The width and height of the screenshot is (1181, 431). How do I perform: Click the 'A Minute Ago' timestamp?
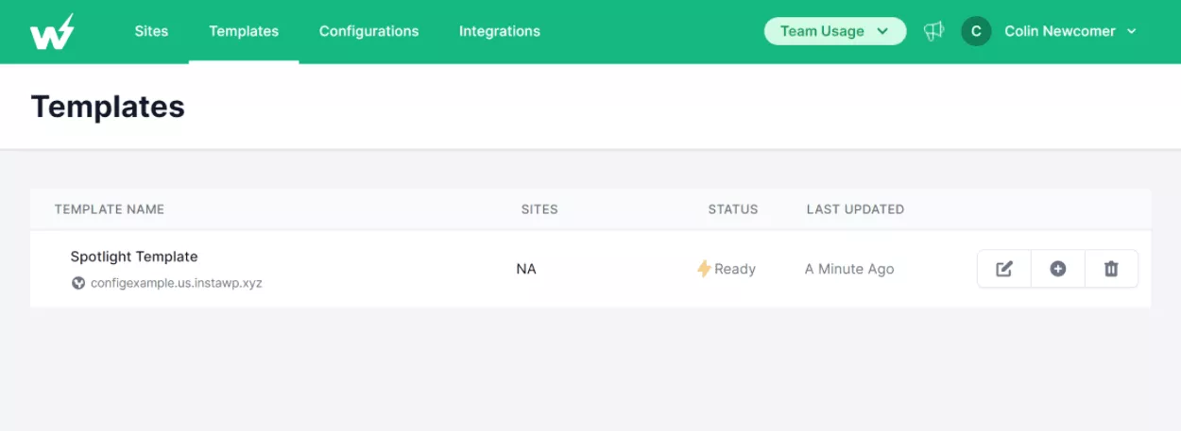[849, 269]
